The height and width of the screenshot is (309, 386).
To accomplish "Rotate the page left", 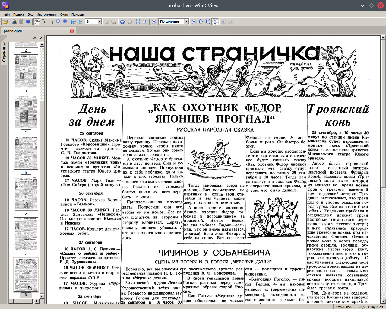I will point(223,22).
